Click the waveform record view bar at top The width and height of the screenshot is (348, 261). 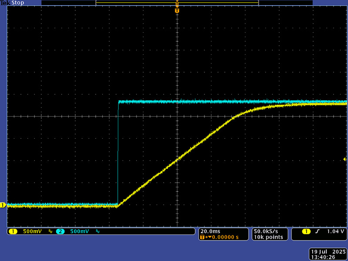point(177,3)
